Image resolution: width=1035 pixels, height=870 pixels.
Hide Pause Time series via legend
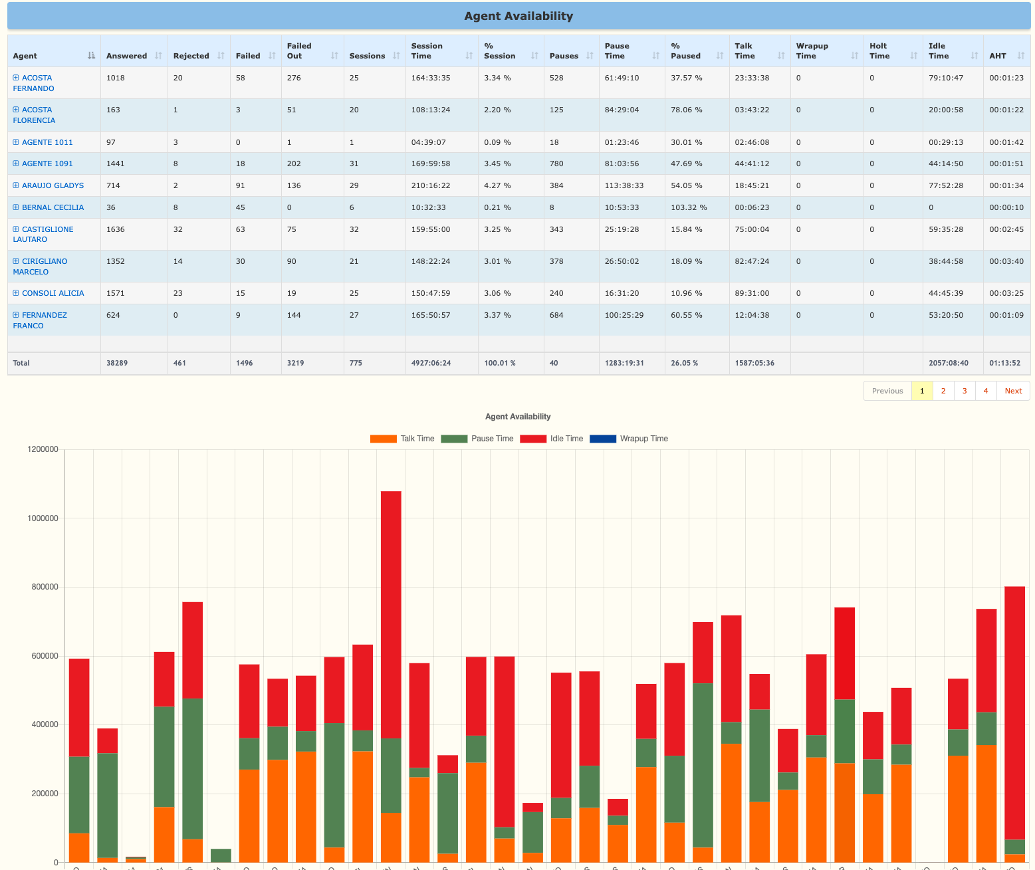pos(477,439)
